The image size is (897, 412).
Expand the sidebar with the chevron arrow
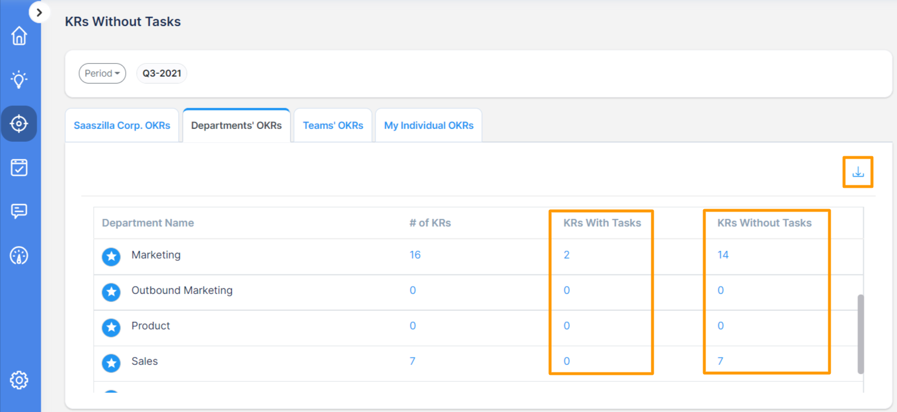tap(39, 12)
